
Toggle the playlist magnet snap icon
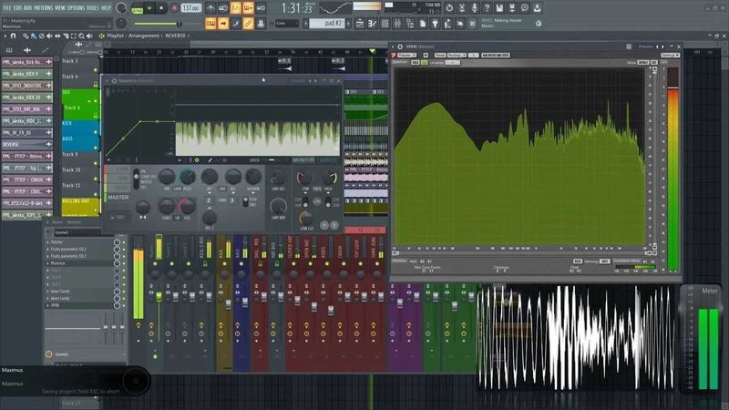(13, 36)
